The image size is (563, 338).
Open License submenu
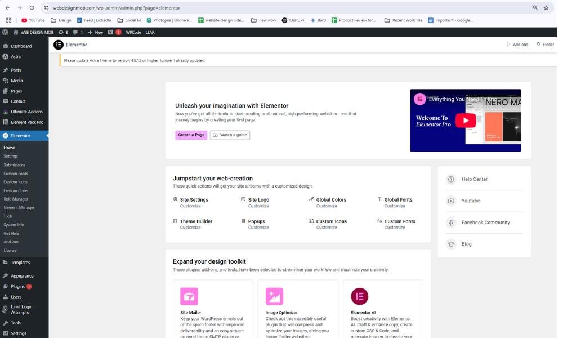(10, 250)
